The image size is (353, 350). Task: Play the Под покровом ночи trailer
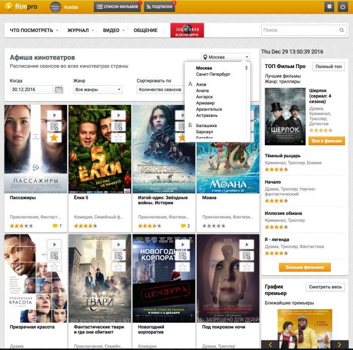coord(247,245)
